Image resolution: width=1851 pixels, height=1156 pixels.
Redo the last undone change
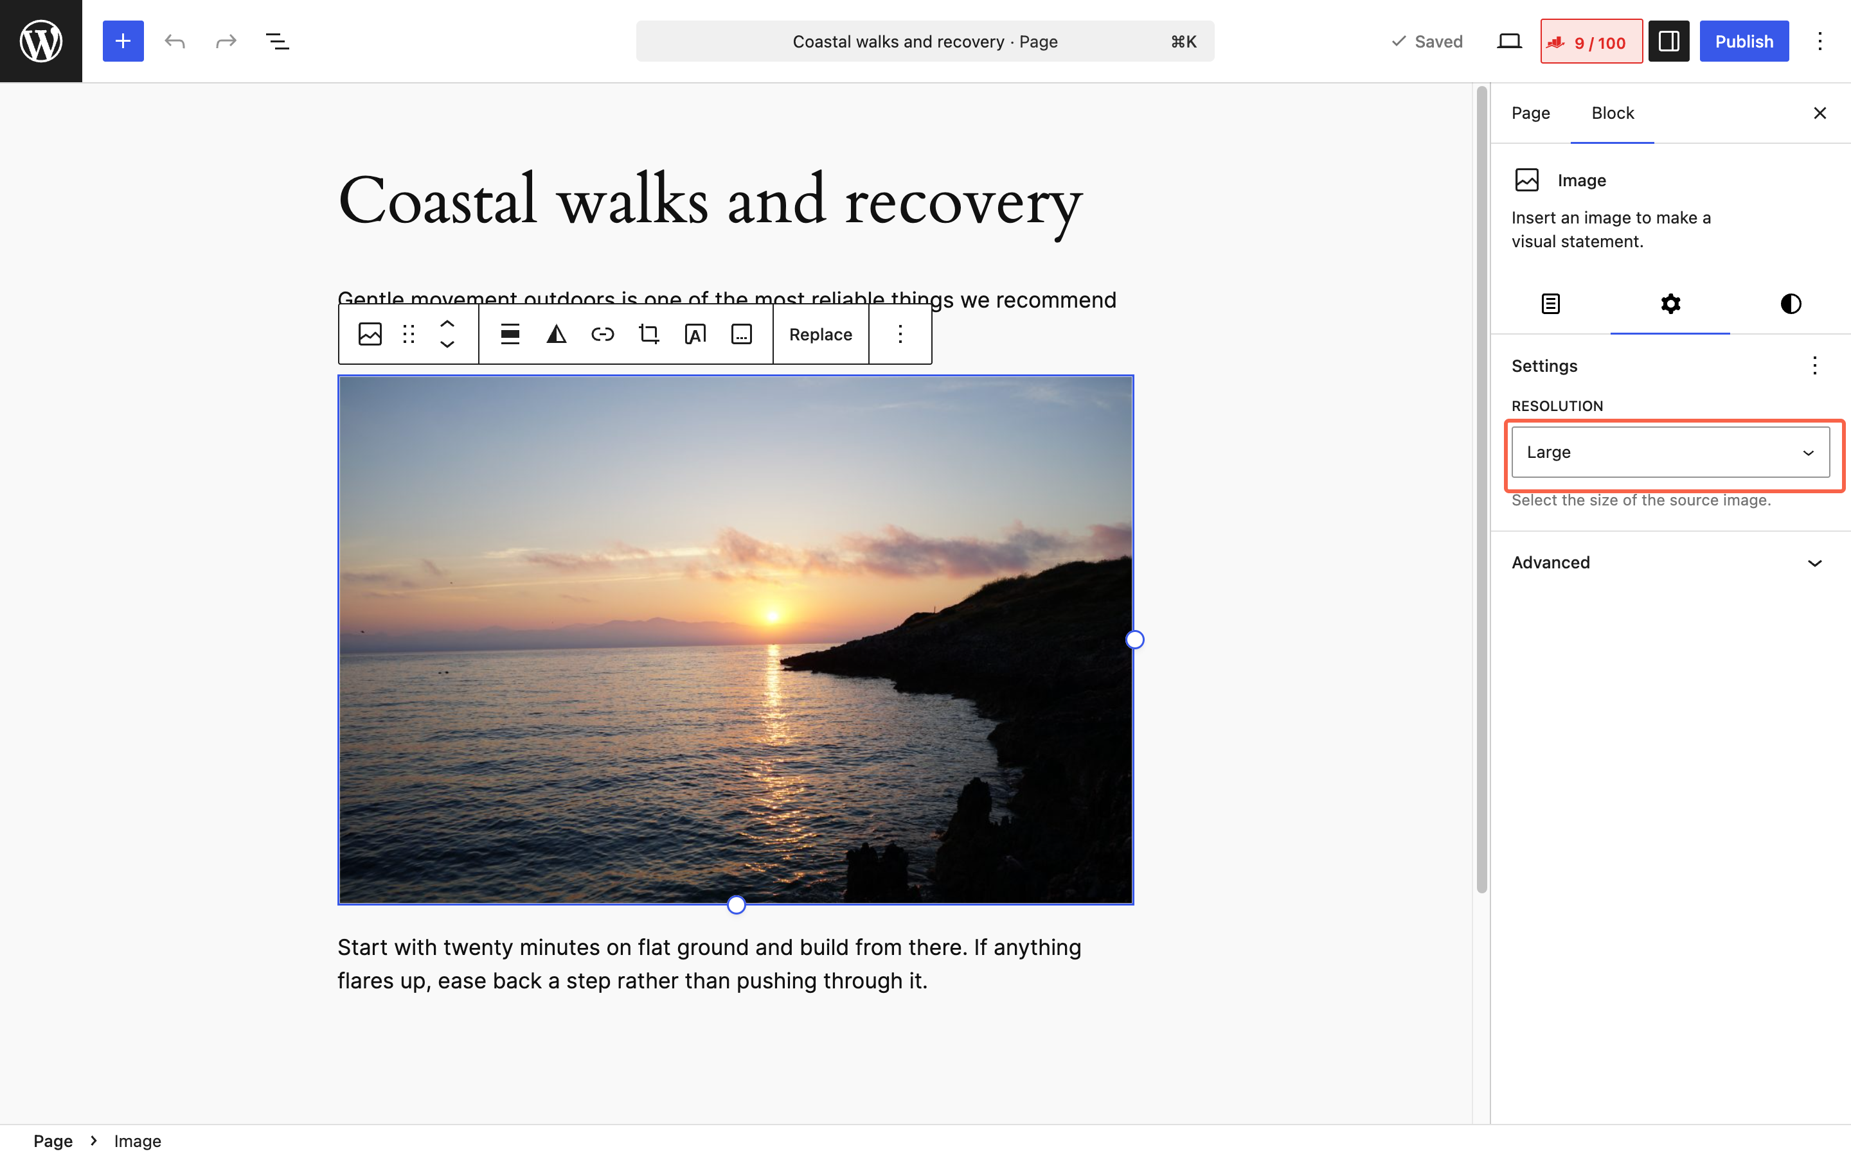coord(226,41)
